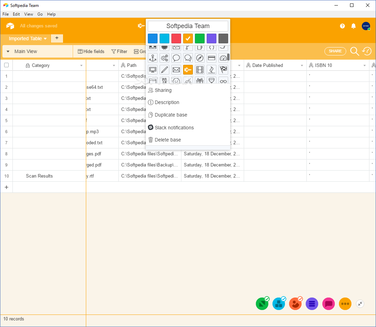The width and height of the screenshot is (376, 327).
Task: Select the flame icon
Action: (x=212, y=70)
